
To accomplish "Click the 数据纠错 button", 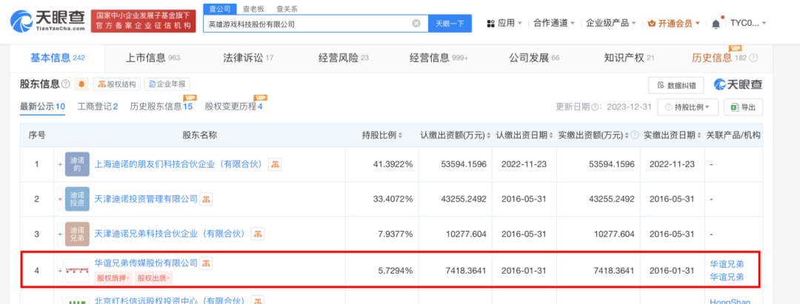I will pos(676,85).
